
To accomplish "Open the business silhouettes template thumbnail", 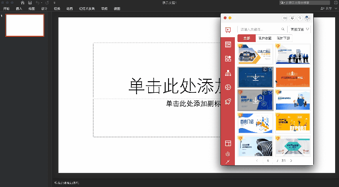I will pyautogui.click(x=293, y=54).
